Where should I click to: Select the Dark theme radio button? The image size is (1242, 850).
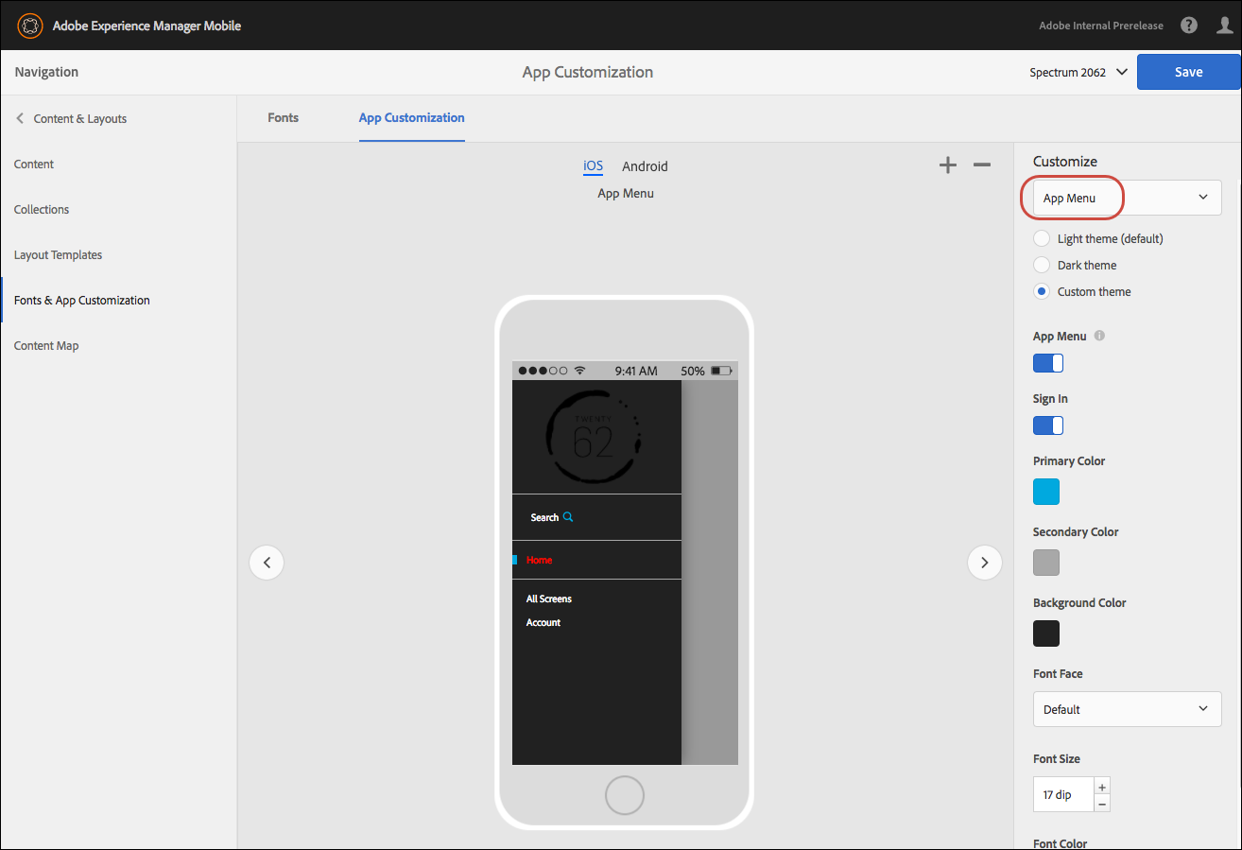[x=1041, y=265]
